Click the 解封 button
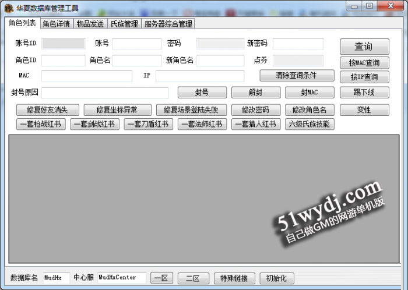The image size is (408, 290). pos(256,93)
